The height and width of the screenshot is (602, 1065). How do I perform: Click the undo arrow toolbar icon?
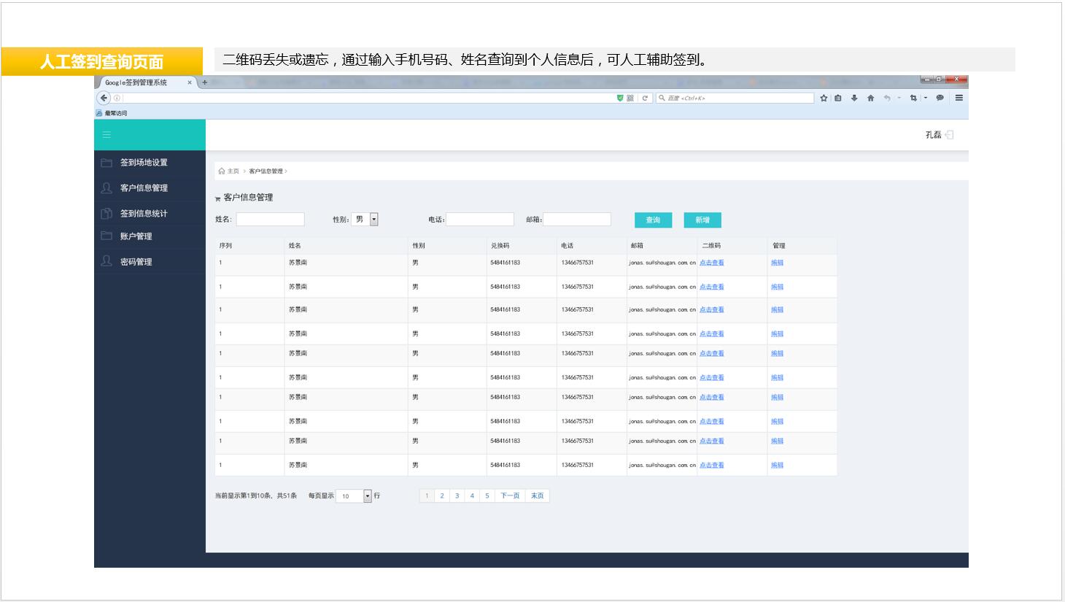click(x=887, y=98)
